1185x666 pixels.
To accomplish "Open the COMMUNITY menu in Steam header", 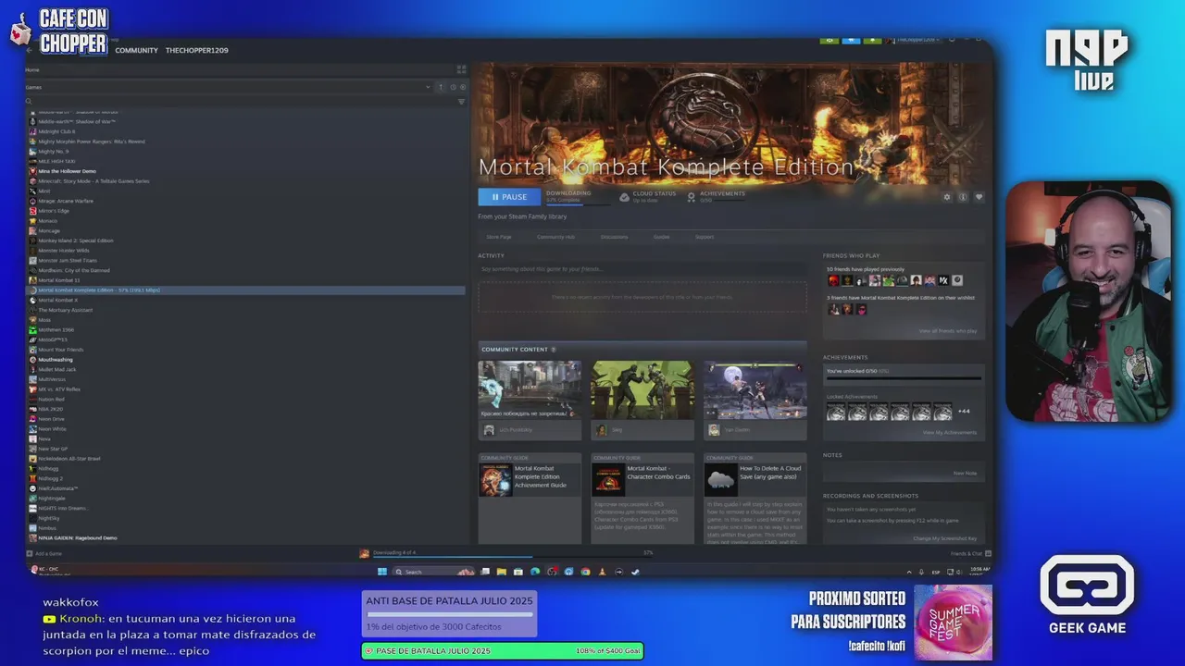I will coord(136,50).
